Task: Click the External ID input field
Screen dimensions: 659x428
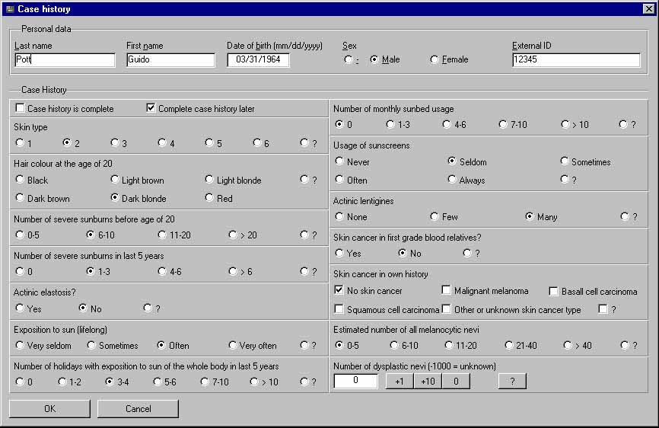Action: [x=575, y=60]
